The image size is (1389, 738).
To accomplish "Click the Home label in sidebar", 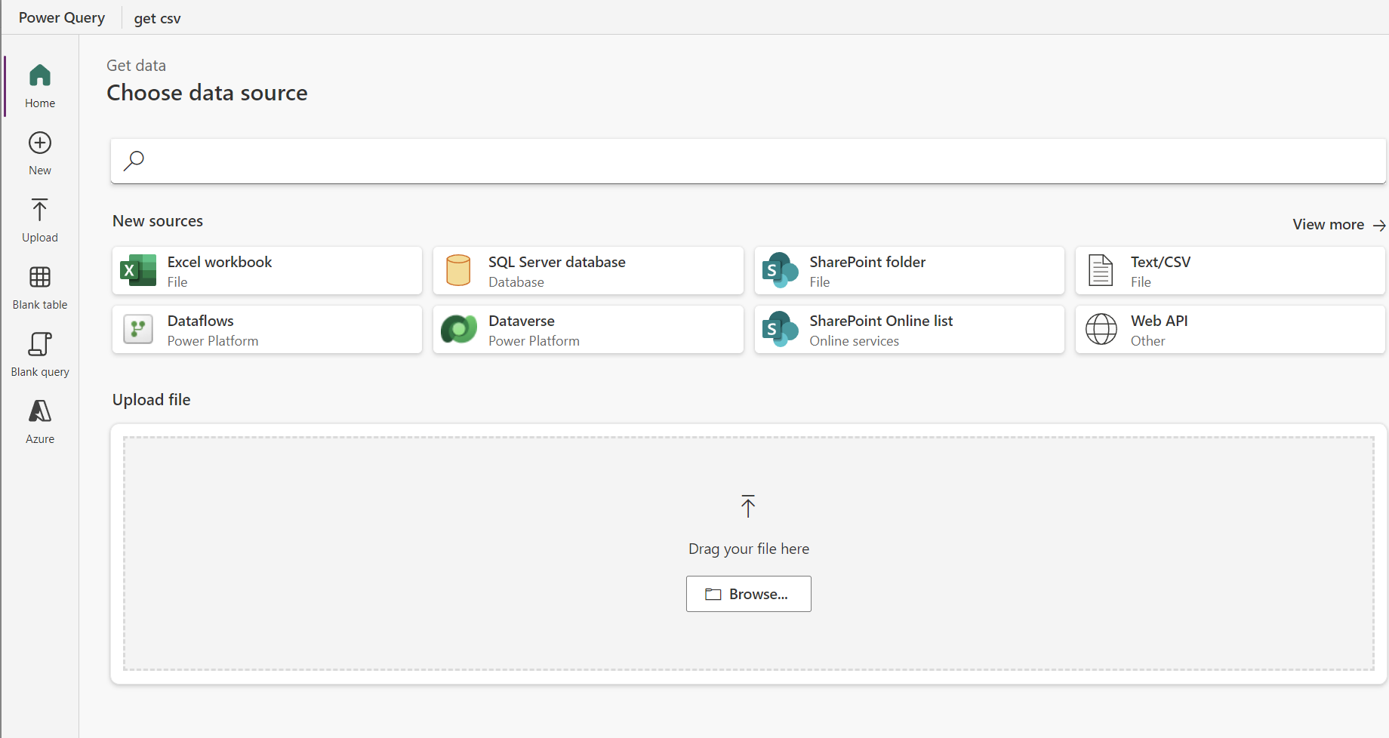I will [40, 103].
